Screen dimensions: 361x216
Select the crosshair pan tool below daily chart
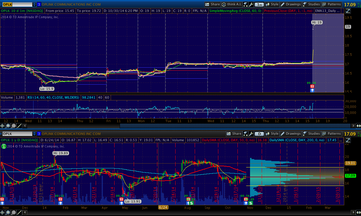coord(3,213)
